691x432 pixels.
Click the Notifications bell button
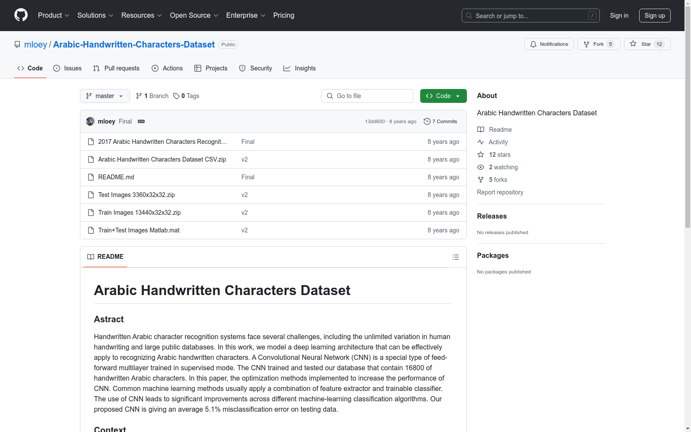(x=549, y=44)
